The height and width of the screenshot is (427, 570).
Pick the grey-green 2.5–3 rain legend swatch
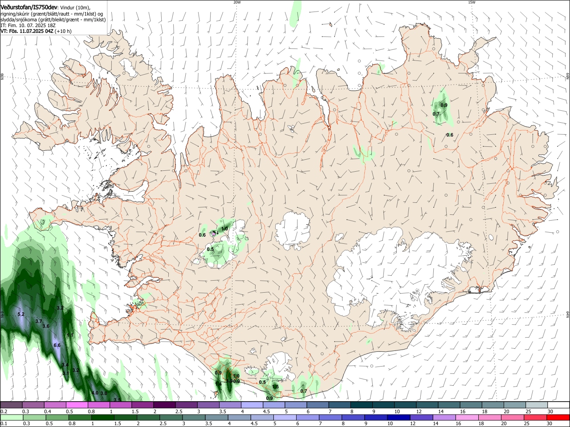point(171,417)
